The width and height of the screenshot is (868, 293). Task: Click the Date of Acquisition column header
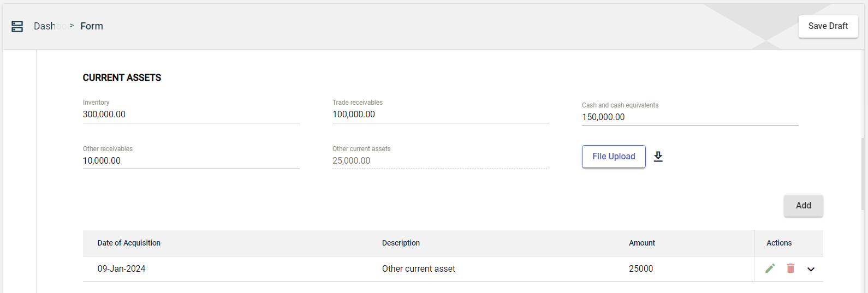129,243
